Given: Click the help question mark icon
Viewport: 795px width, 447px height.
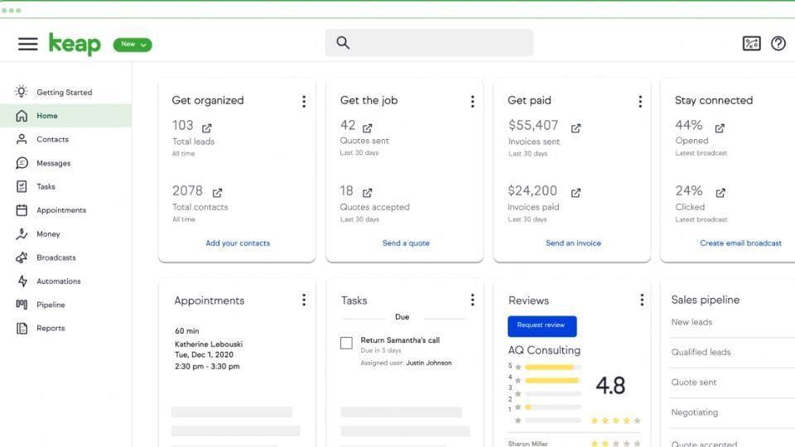Looking at the screenshot, I should coord(778,44).
